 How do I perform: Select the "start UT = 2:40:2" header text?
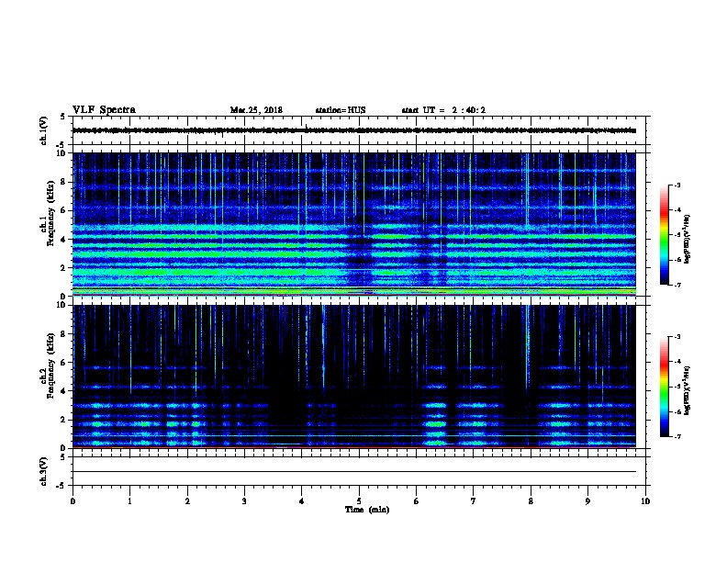click(443, 110)
